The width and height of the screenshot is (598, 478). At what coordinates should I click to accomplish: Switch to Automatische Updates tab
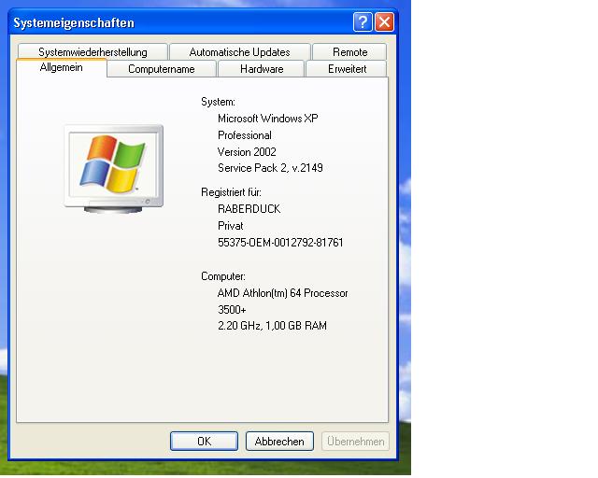239,52
